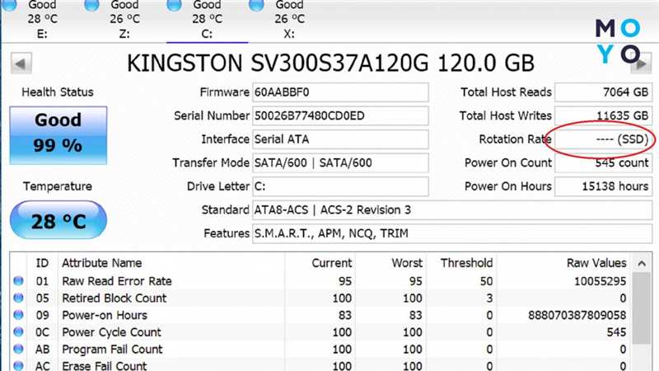Image resolution: width=659 pixels, height=371 pixels.
Task: Click the Interface field Serial ATA
Action: [x=340, y=139]
